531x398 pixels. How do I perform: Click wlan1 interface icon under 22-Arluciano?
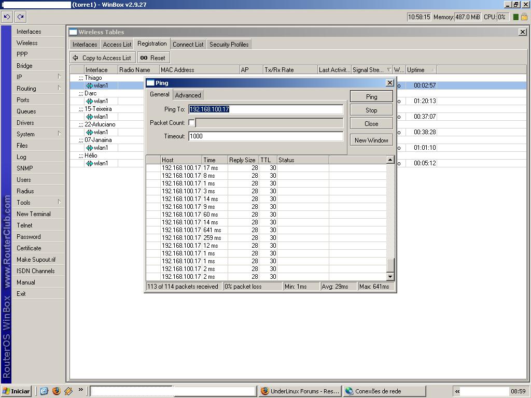pos(89,132)
